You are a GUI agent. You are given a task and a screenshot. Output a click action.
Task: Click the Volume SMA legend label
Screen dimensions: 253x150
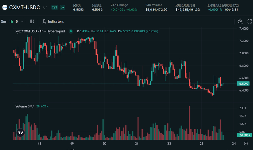pyautogui.click(x=25, y=106)
